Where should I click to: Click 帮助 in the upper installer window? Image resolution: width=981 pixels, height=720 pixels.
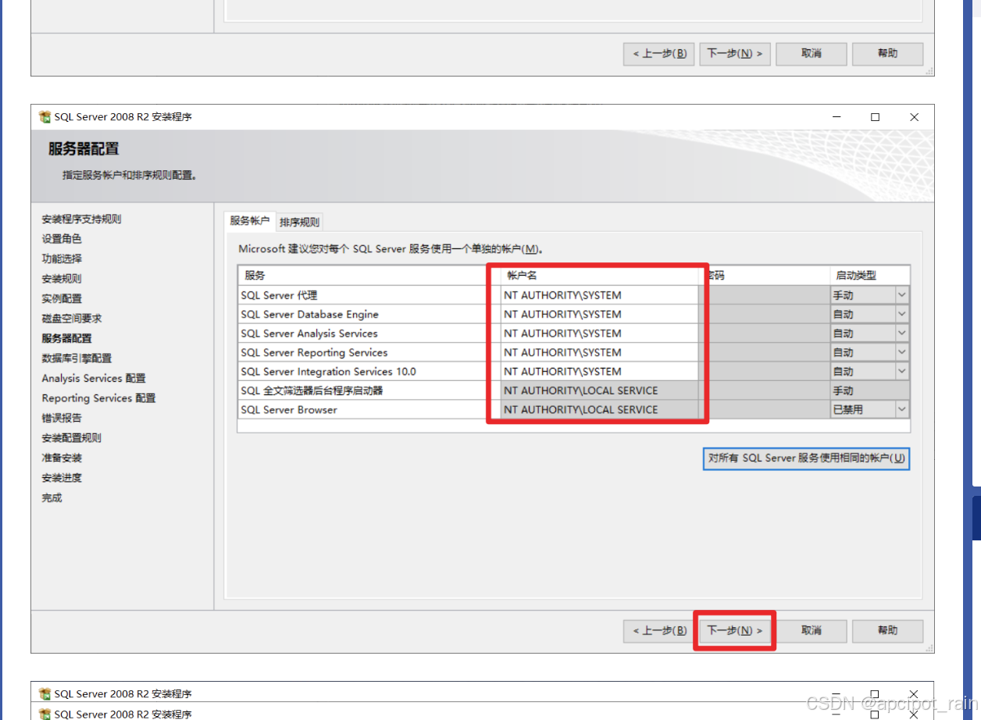pos(888,53)
